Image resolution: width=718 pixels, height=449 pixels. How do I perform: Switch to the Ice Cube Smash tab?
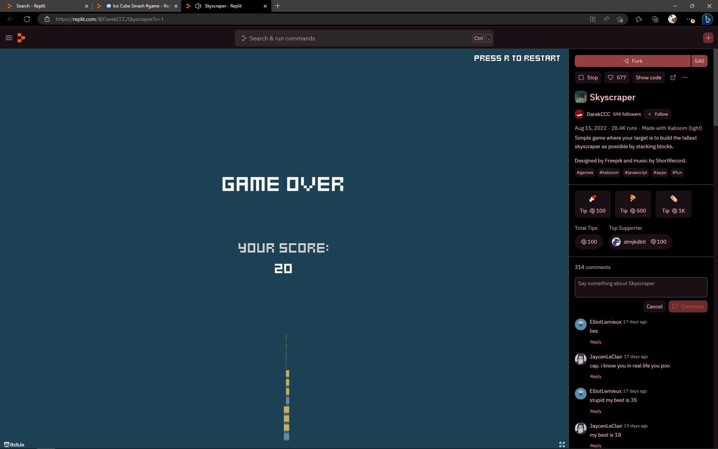(x=138, y=6)
